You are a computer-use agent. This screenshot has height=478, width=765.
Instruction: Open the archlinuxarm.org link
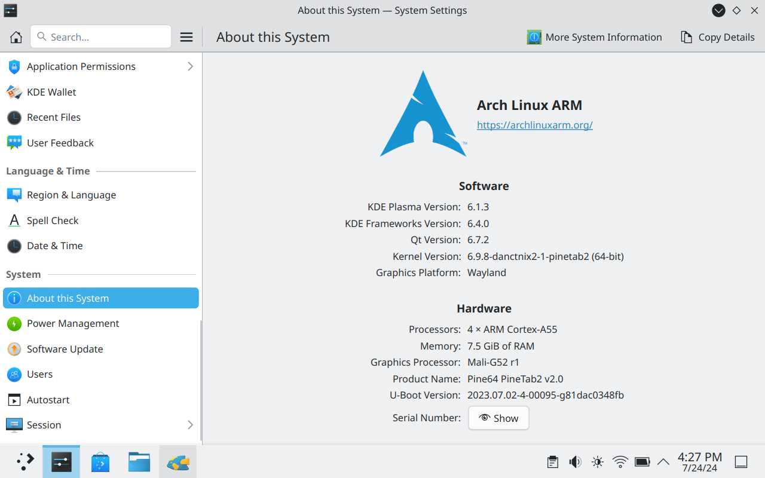535,125
